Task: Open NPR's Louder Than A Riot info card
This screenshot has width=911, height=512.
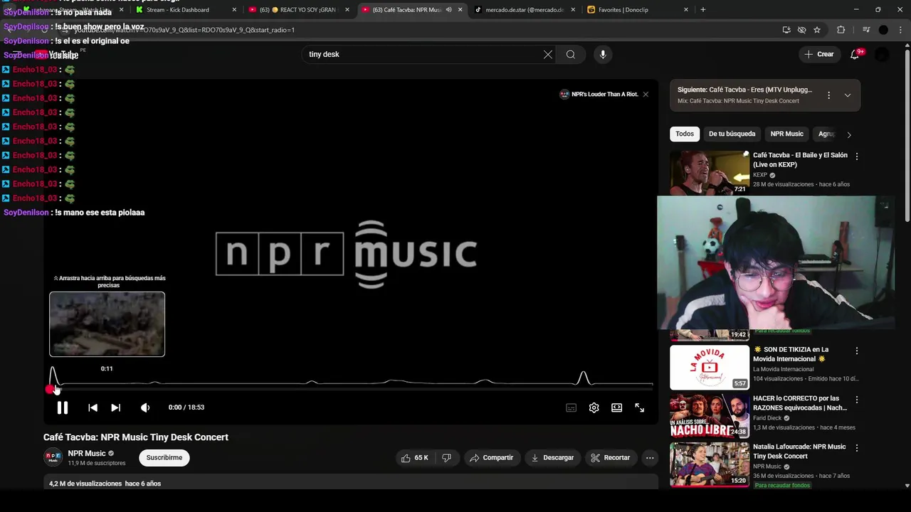Action: click(599, 94)
